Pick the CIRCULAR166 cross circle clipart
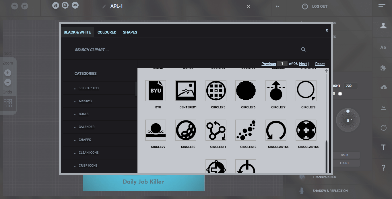This screenshot has height=199, width=392. 306,130
